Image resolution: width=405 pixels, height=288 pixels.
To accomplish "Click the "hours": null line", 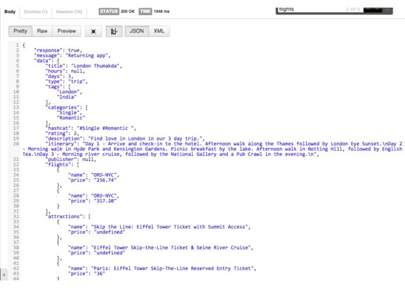I will [65, 71].
